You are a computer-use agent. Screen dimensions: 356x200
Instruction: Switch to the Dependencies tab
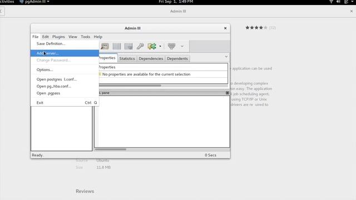pos(151,58)
